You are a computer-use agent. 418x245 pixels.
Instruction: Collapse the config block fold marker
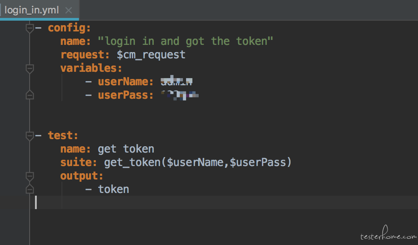(x=30, y=28)
